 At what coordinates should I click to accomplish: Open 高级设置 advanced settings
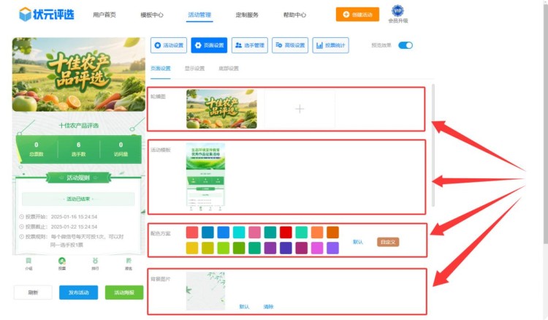pyautogui.click(x=290, y=45)
